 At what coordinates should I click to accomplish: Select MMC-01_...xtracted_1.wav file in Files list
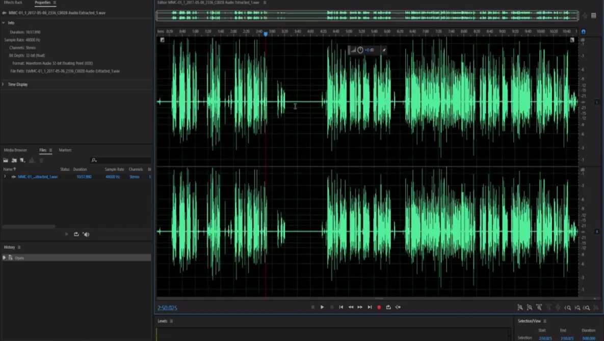pos(38,177)
